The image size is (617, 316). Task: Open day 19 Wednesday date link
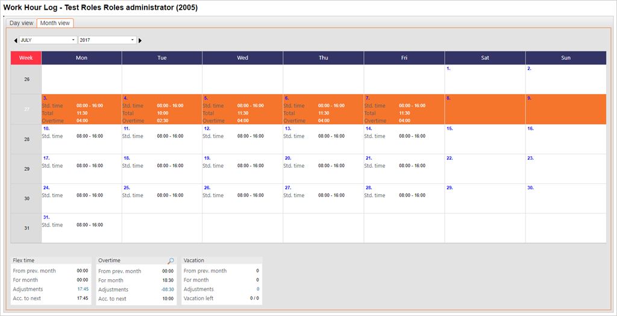(207, 158)
